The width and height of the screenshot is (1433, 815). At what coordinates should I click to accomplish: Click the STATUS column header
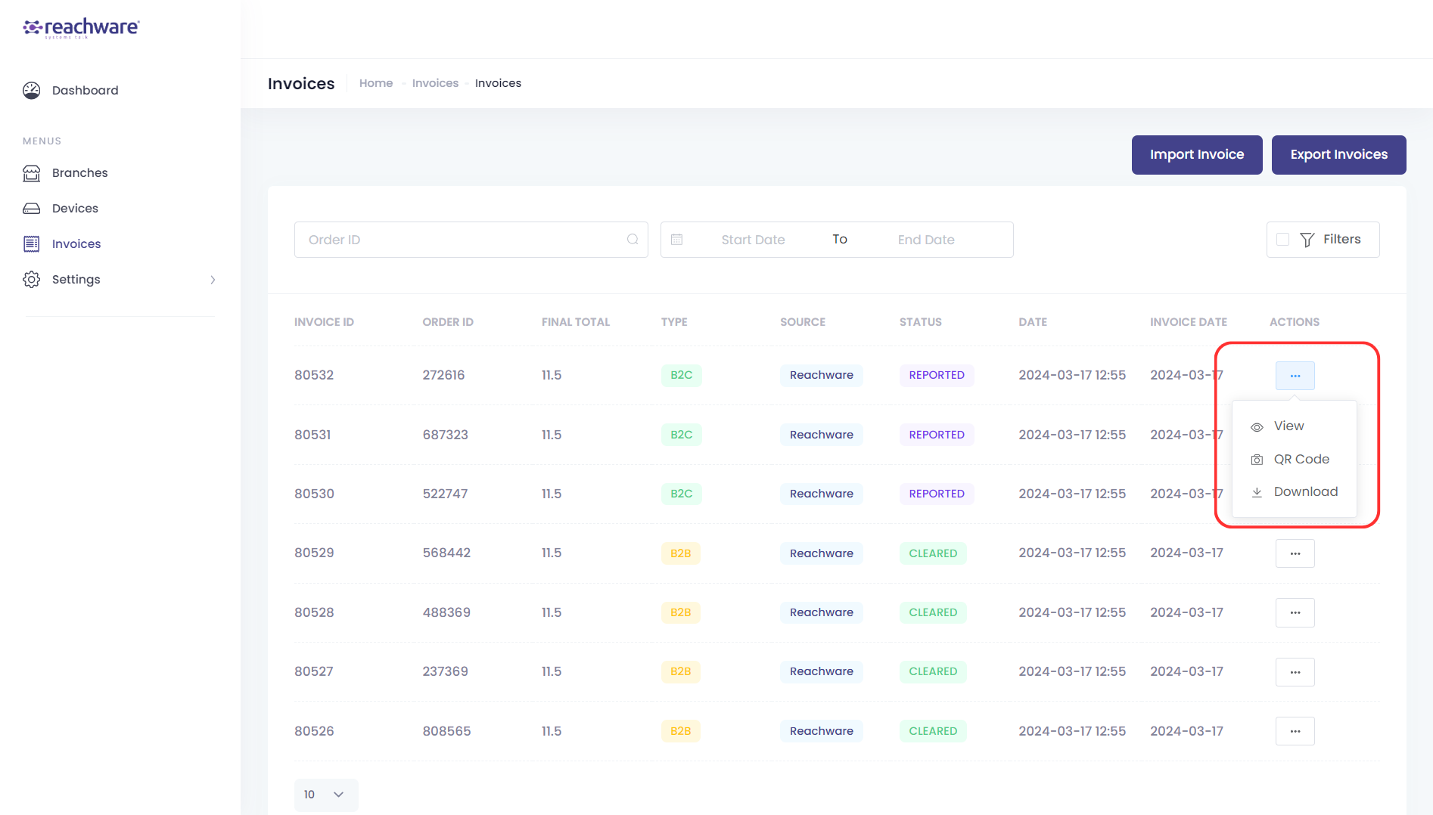pos(921,322)
